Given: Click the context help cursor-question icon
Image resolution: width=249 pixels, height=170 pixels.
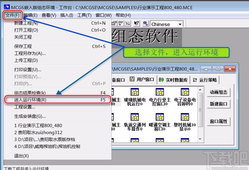Looking at the screenshot, I should [x=136, y=24].
